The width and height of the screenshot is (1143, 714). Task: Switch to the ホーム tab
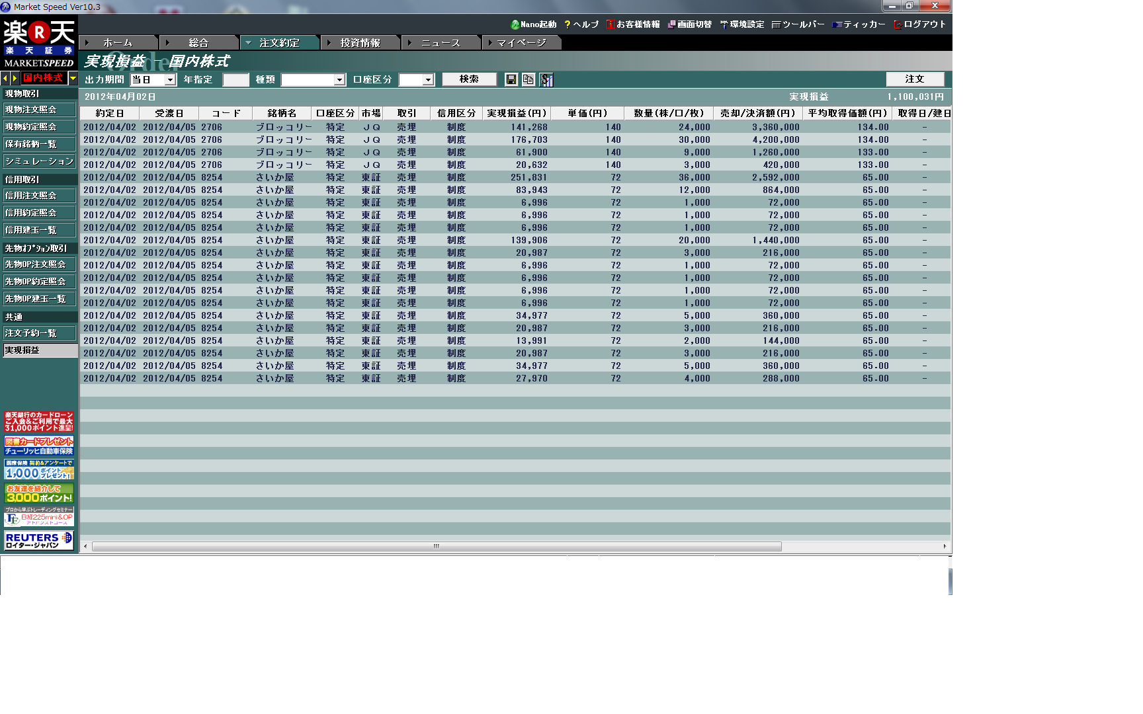tap(118, 43)
